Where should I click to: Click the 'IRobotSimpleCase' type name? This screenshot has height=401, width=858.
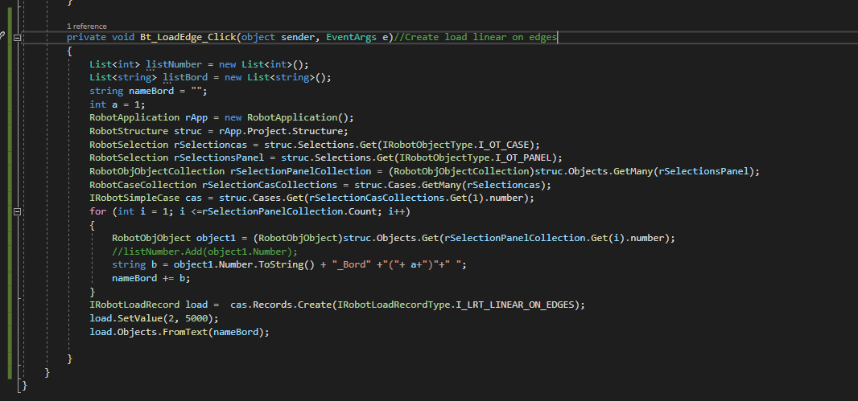134,198
